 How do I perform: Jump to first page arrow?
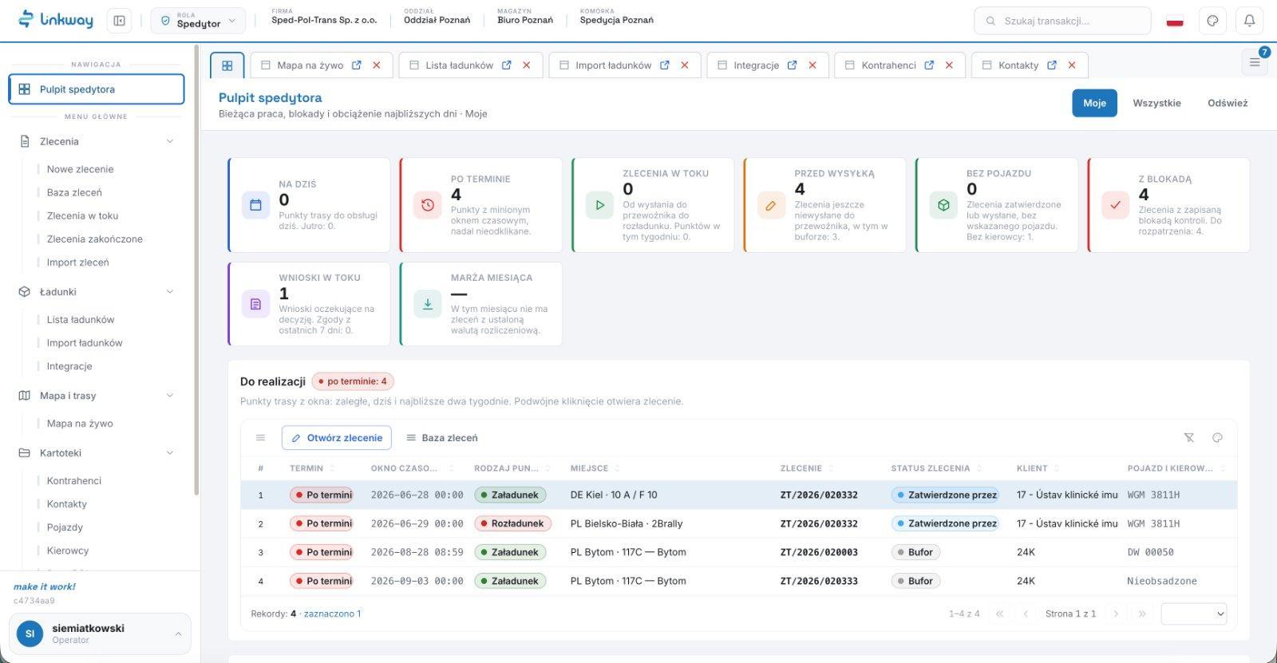pyautogui.click(x=999, y=614)
